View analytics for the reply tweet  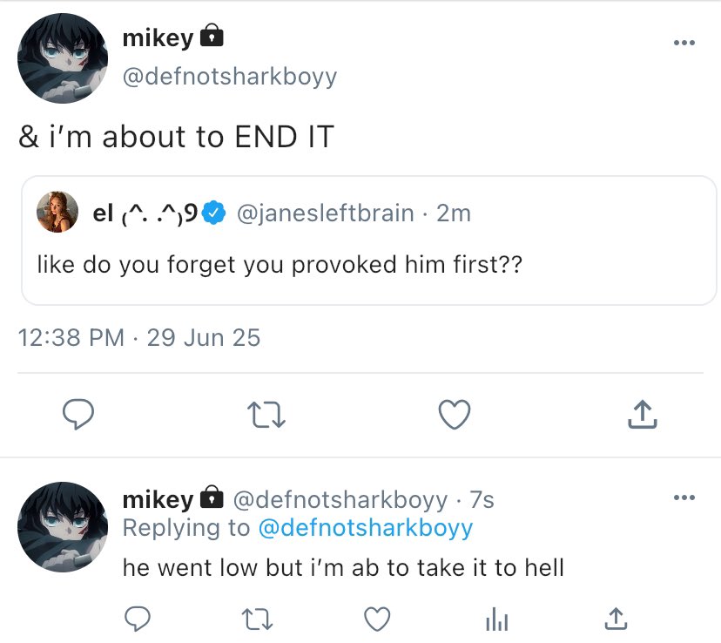[495, 619]
